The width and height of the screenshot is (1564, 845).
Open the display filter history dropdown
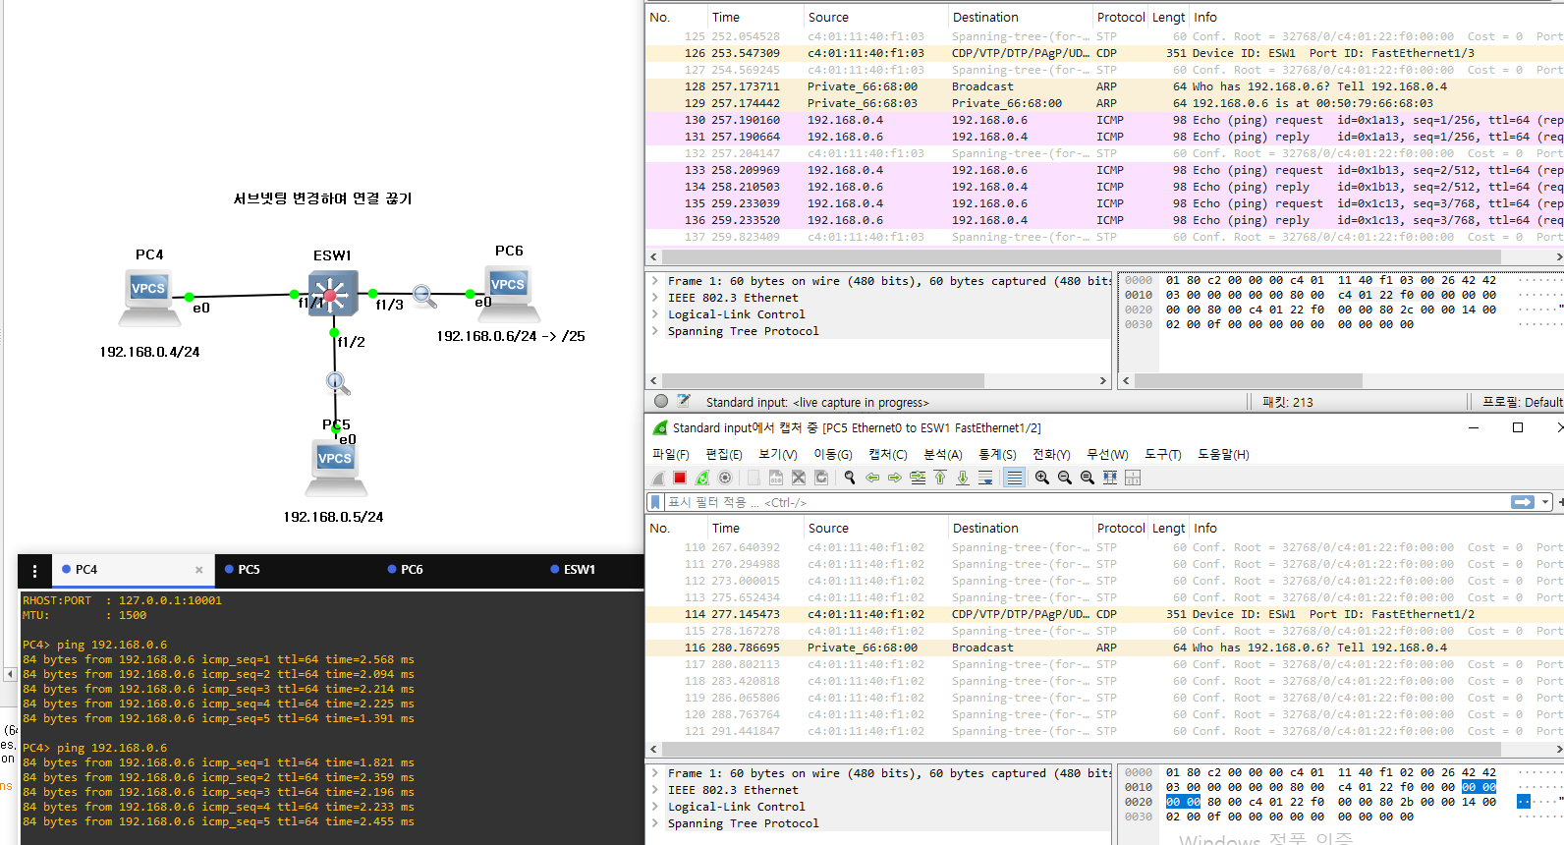click(1545, 502)
